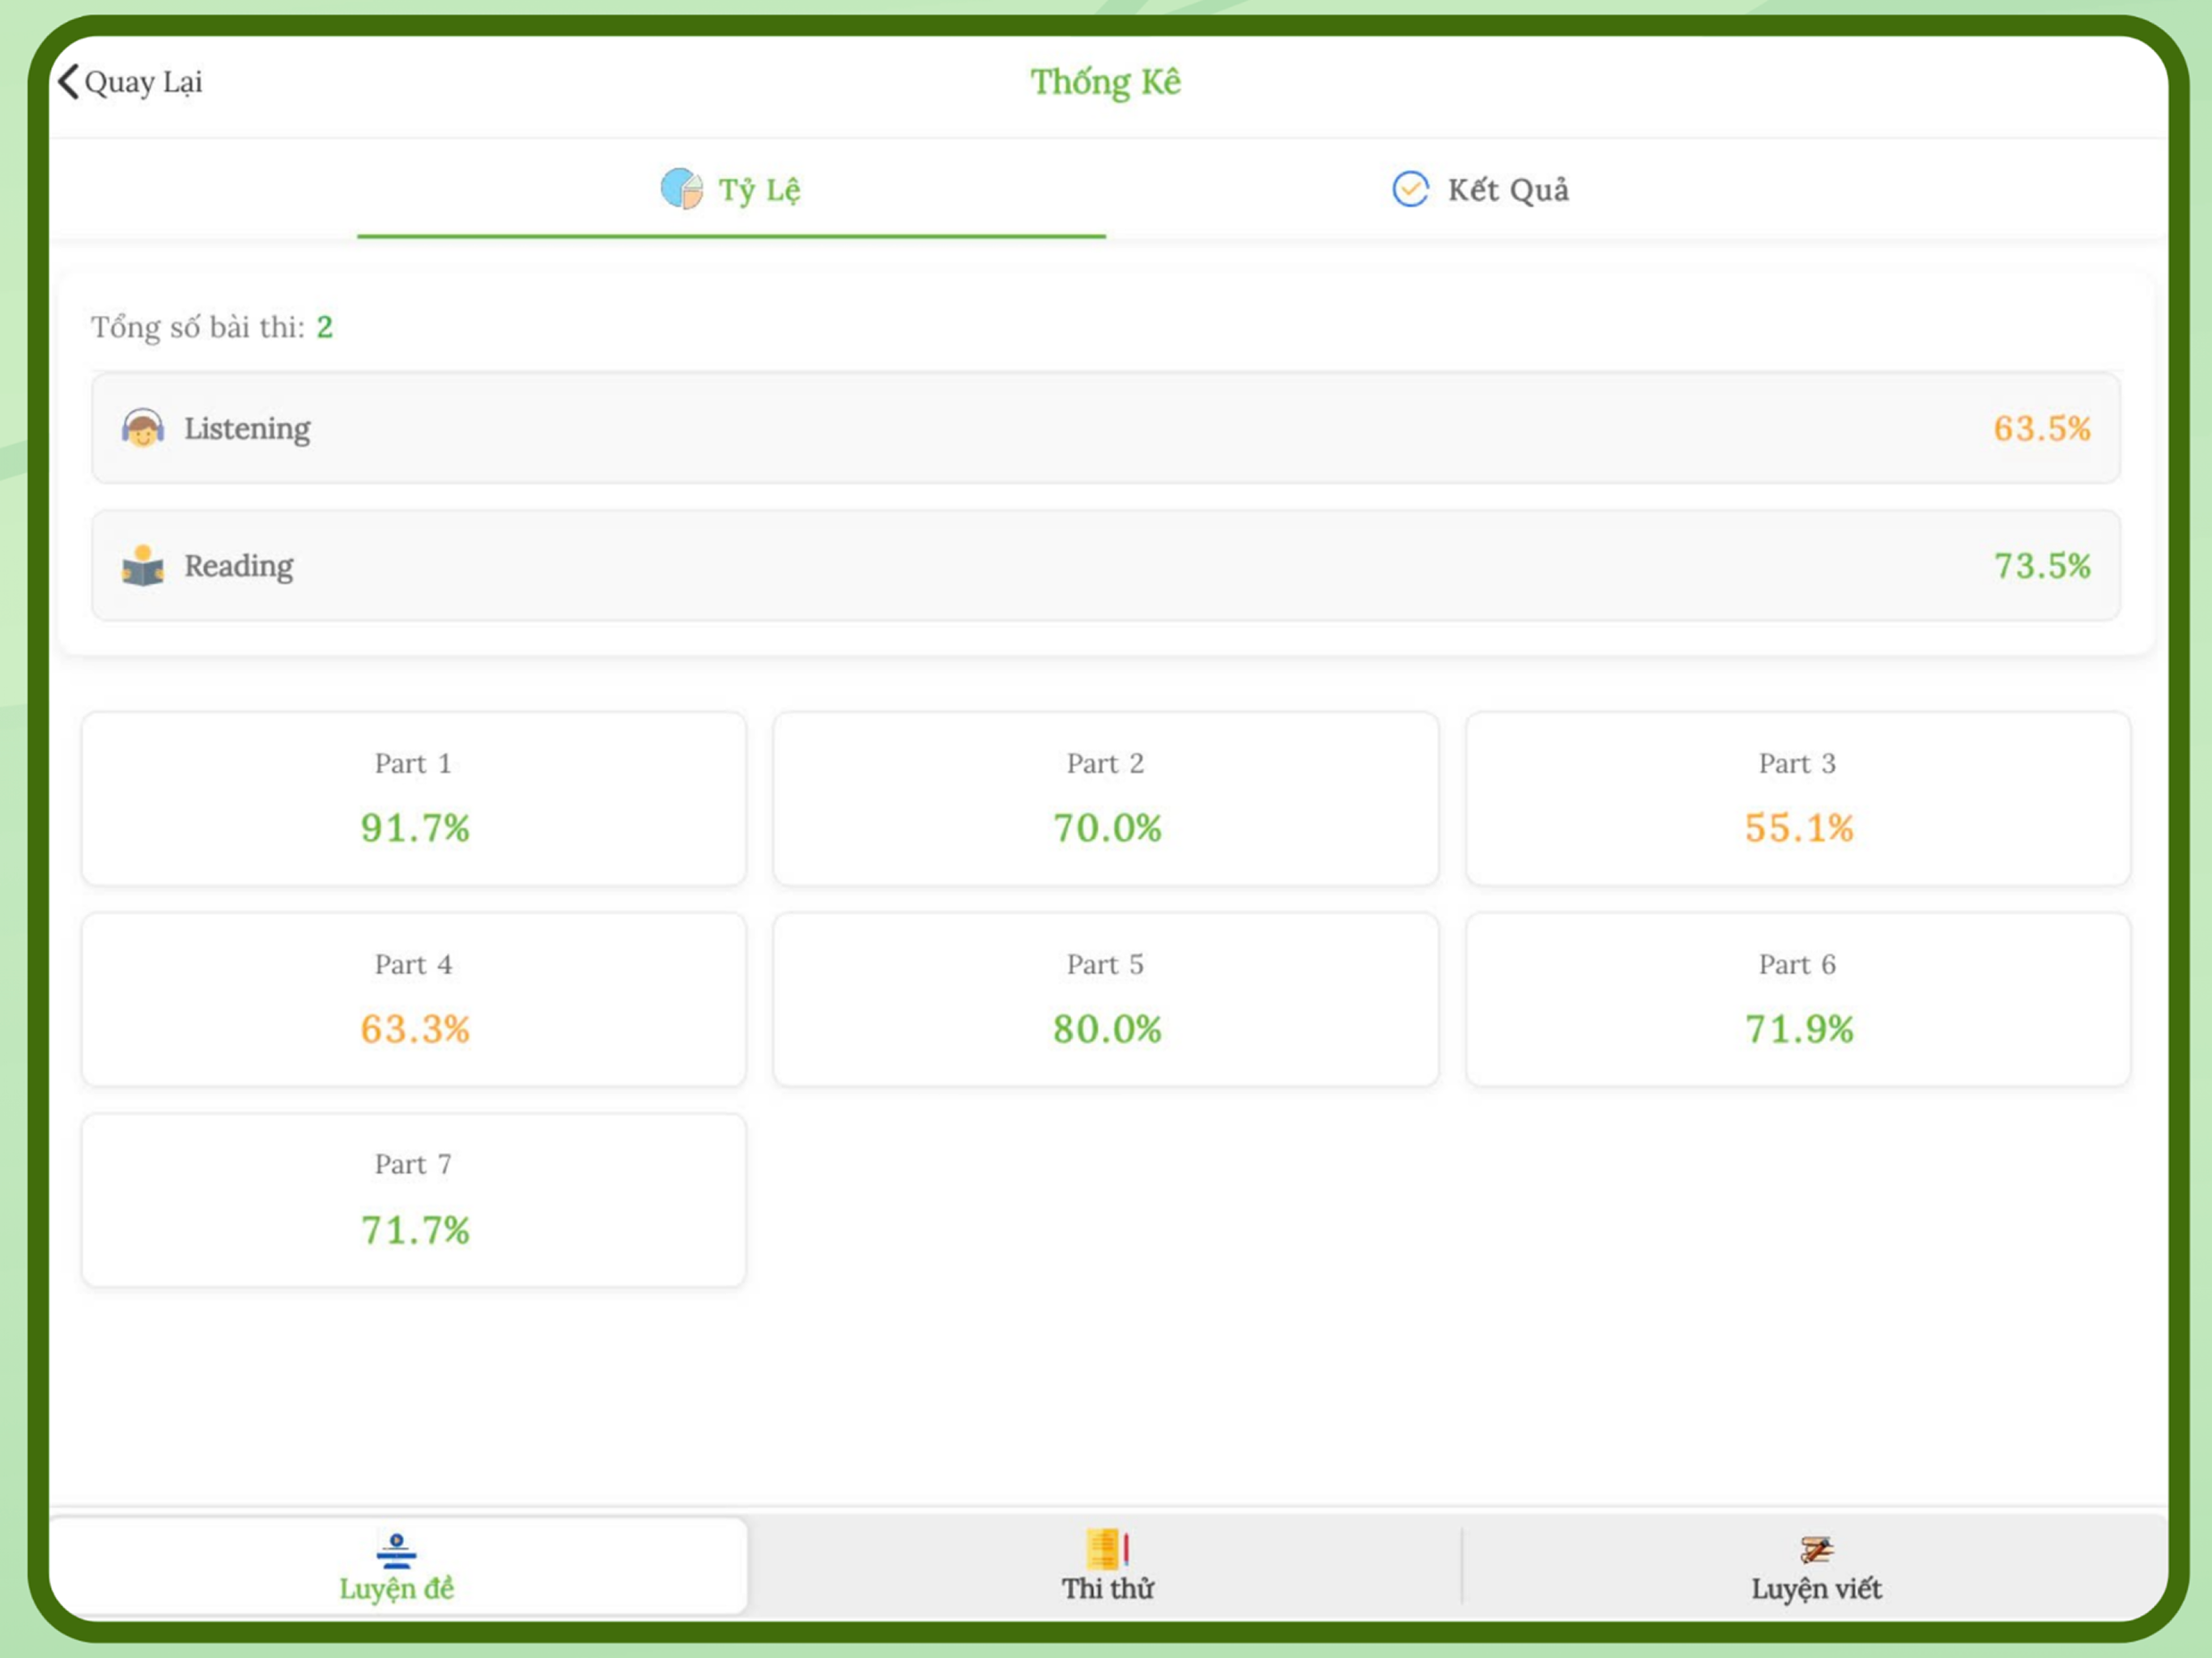Open the Part 4 card
The image size is (2212, 1658).
pyautogui.click(x=414, y=999)
